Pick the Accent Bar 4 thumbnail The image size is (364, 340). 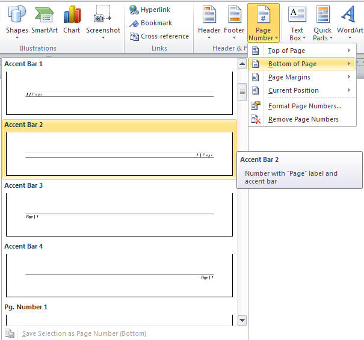(x=119, y=275)
